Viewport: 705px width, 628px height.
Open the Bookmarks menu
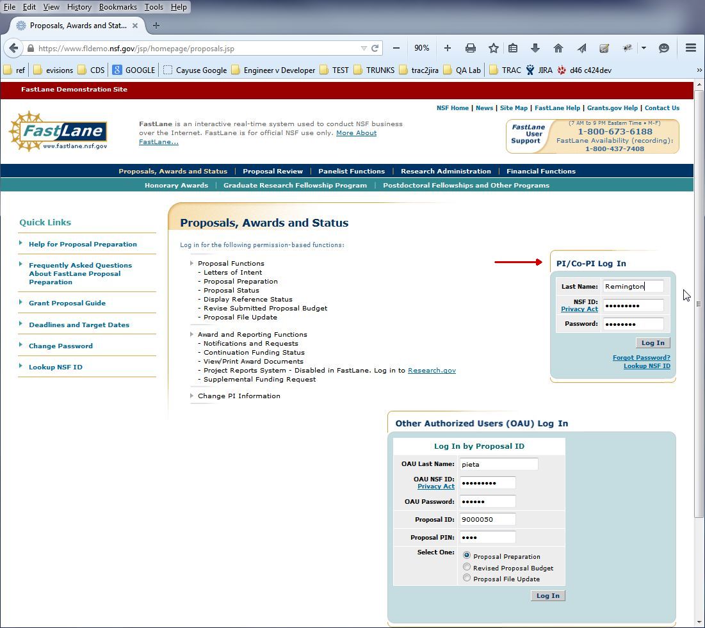(118, 7)
